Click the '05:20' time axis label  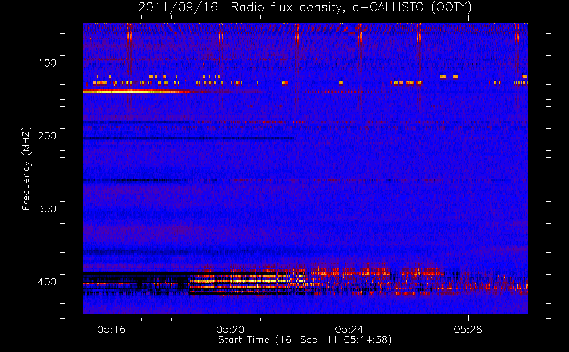tap(230, 330)
